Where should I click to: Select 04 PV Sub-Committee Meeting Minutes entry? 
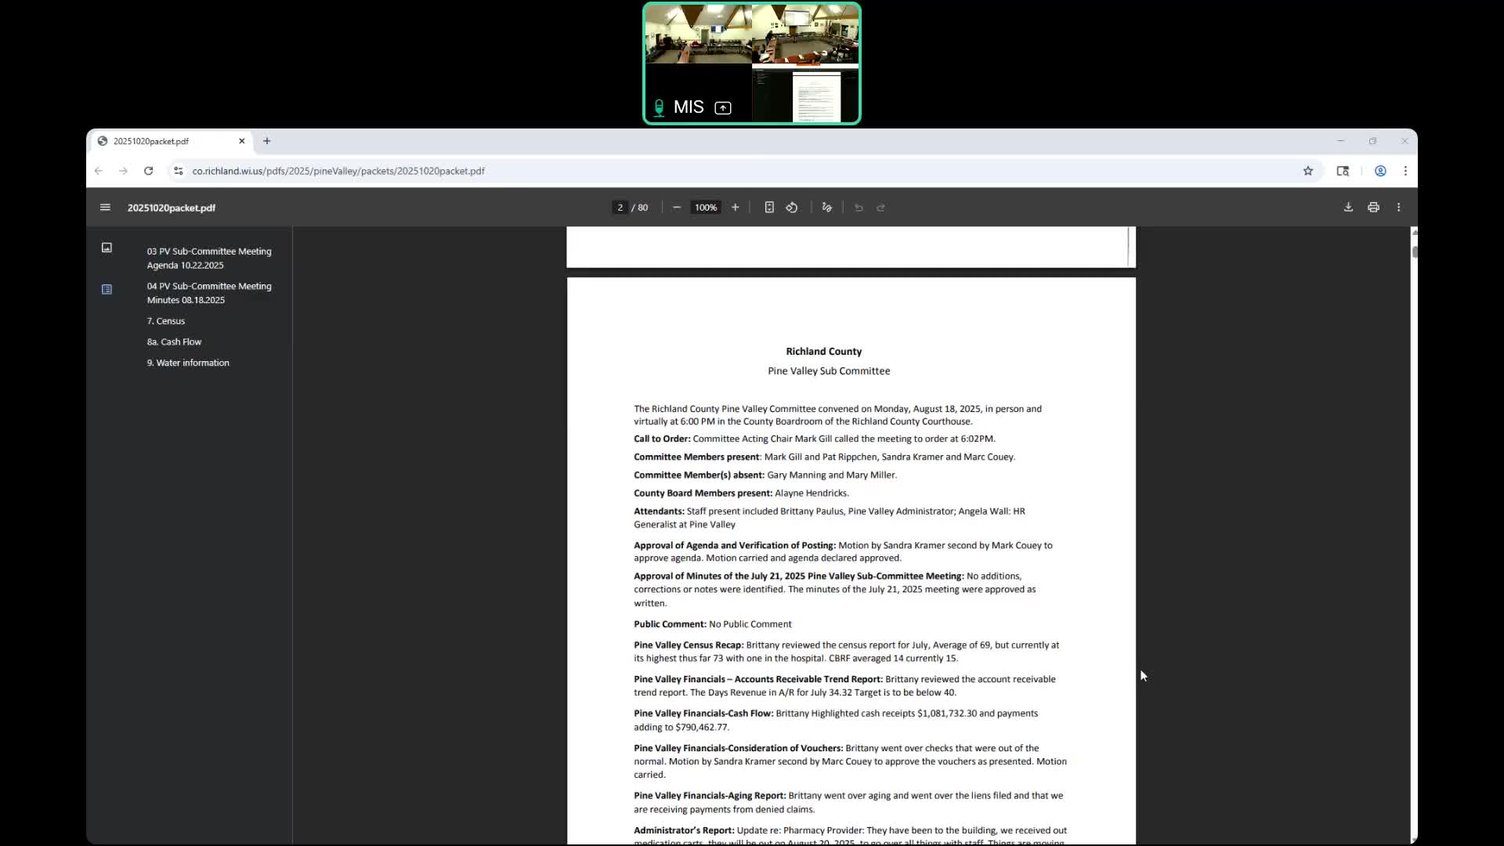(x=208, y=293)
